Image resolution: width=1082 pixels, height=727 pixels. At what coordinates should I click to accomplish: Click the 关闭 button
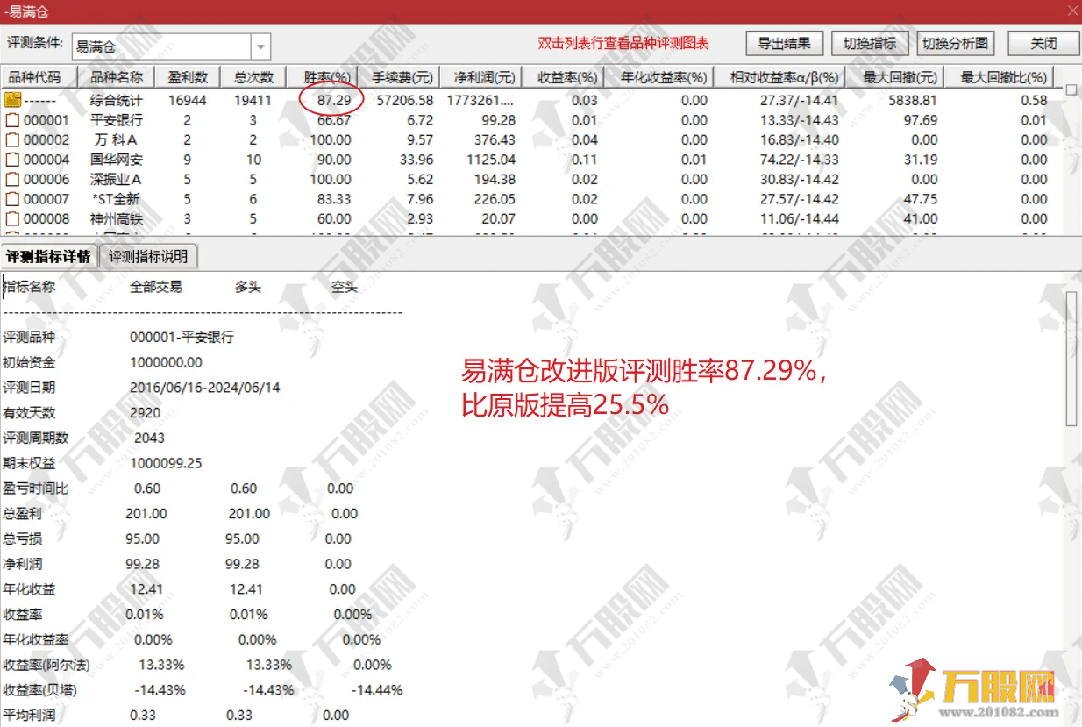1043,42
